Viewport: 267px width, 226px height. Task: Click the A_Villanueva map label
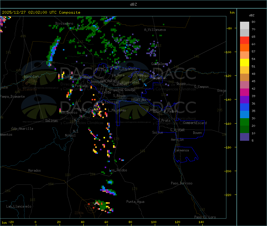coord(155,30)
